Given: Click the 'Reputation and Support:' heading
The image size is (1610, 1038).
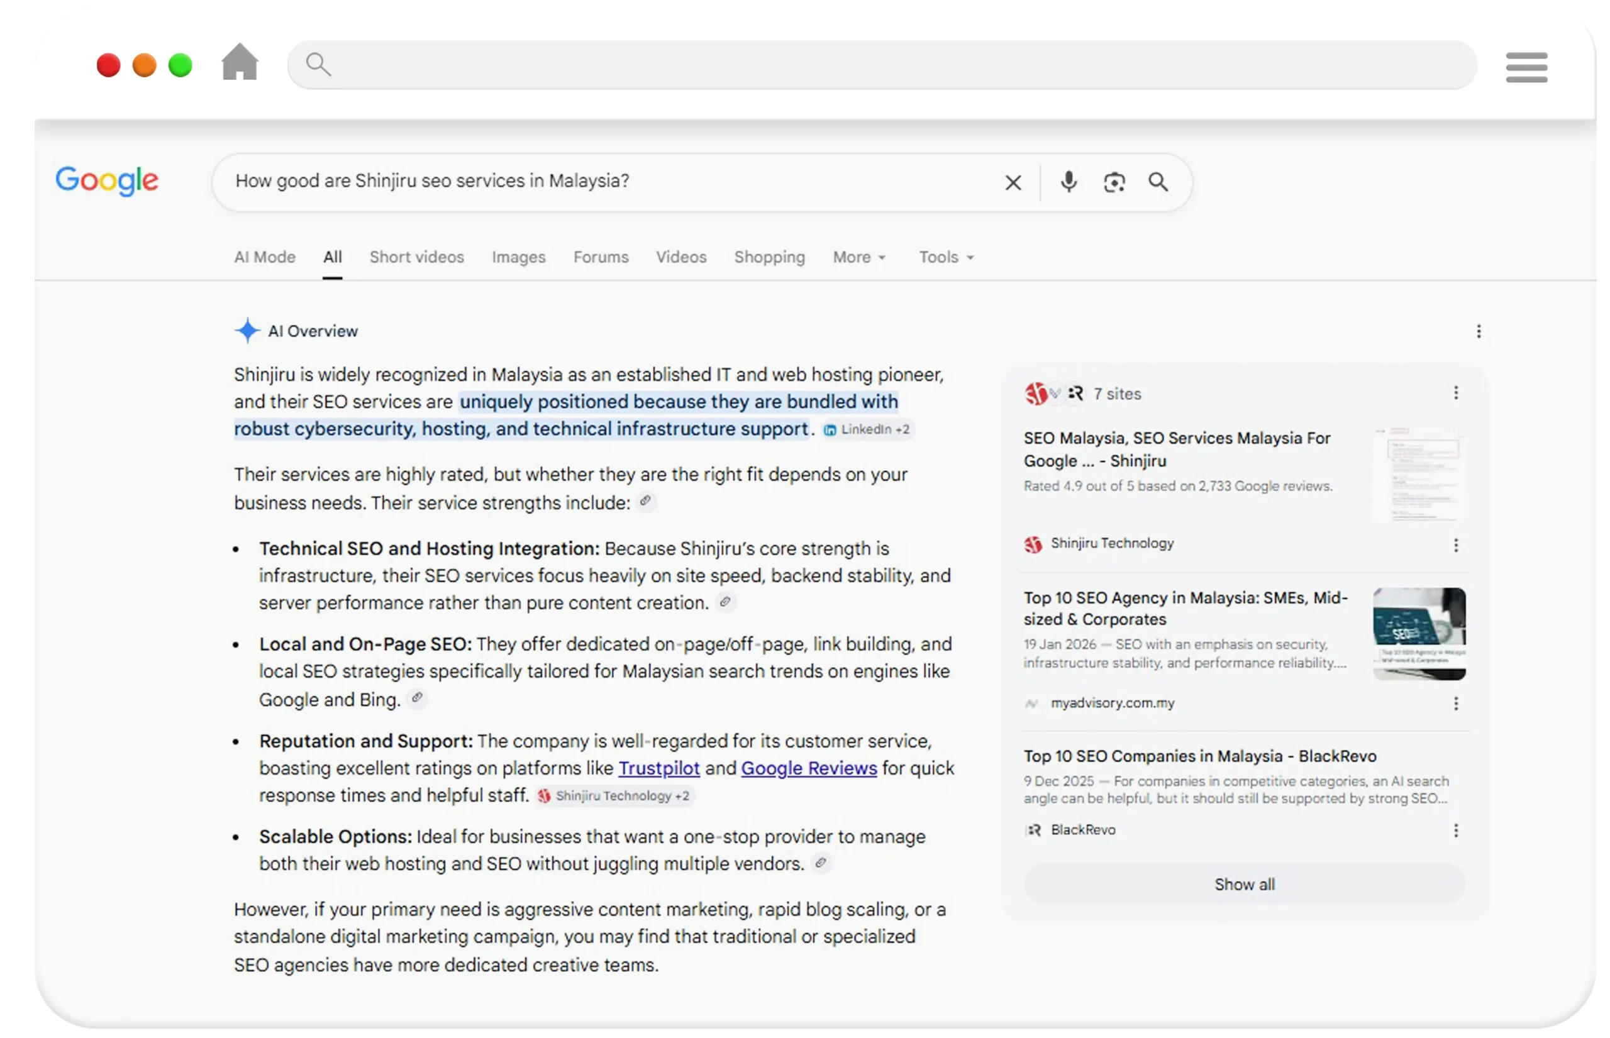Looking at the screenshot, I should tap(366, 741).
